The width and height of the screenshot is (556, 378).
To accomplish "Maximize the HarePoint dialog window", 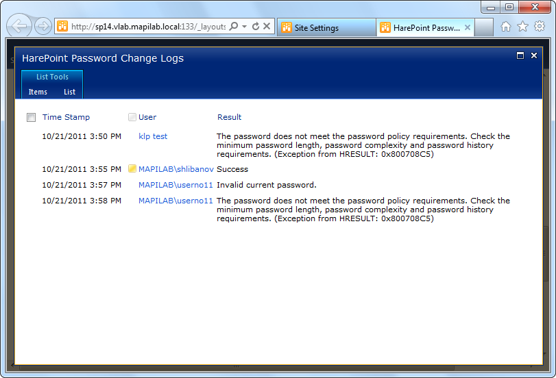I will (520, 55).
